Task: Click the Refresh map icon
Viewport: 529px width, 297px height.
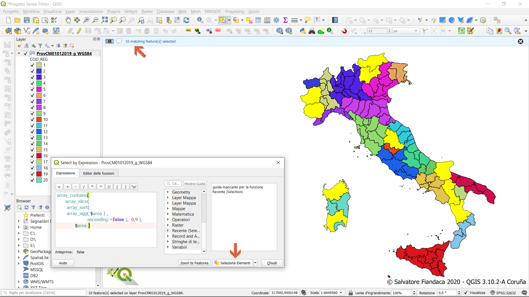Action: tap(186, 20)
